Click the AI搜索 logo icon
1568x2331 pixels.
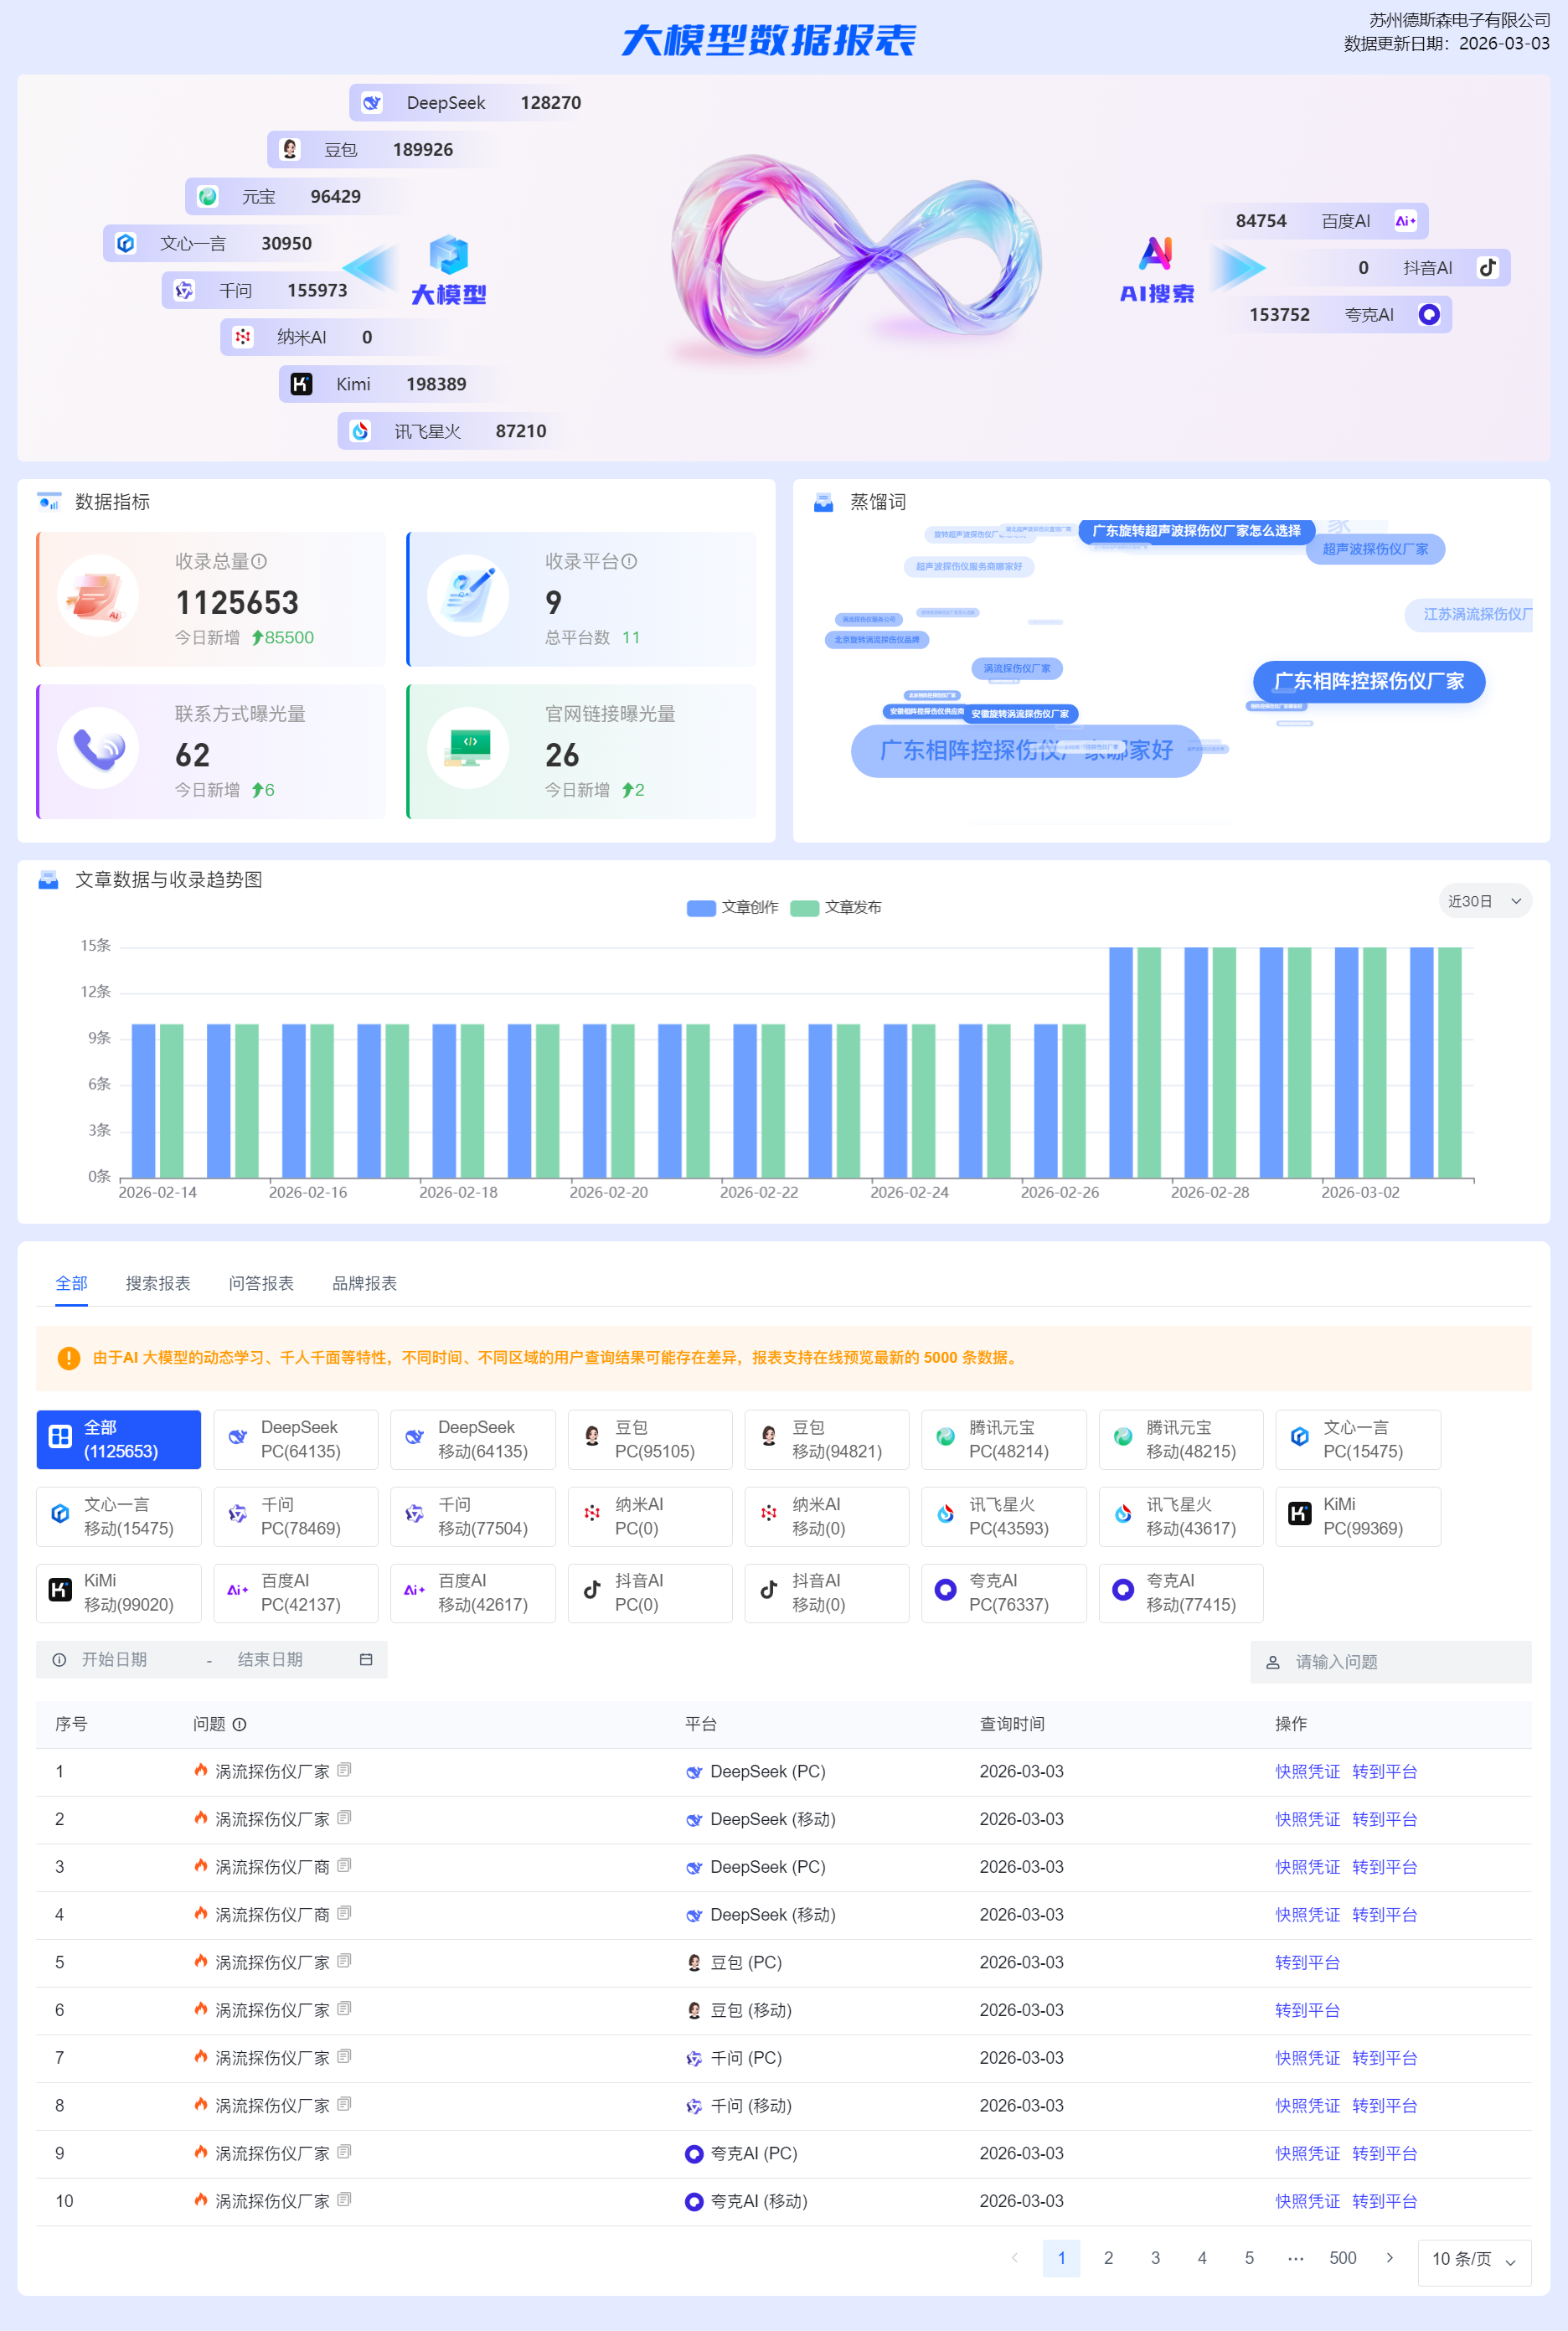click(1156, 253)
